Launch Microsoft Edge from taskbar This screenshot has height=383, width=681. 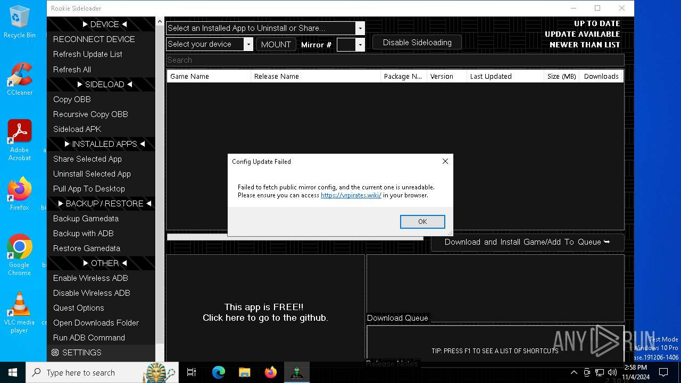point(219,372)
